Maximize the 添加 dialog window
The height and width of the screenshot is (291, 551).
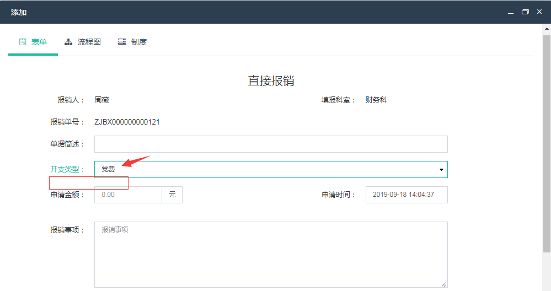[525, 12]
